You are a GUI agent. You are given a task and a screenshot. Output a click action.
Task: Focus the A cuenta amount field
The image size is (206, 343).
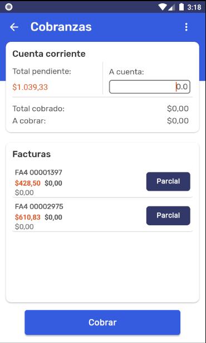pos(150,87)
